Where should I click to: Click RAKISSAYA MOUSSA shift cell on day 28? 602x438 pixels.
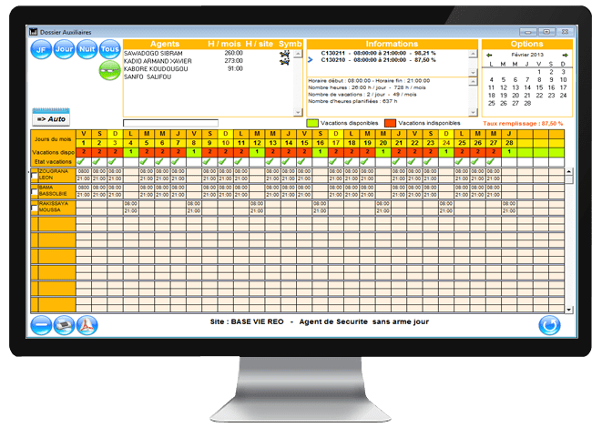point(509,208)
